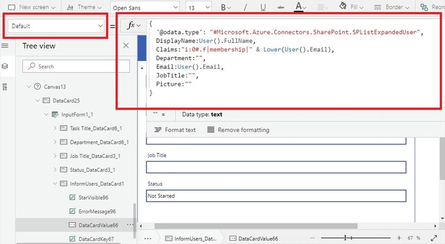Viewport: 445px width, 244px height.
Task: Expand Department_DataCard6_1
Action: pyautogui.click(x=55, y=142)
